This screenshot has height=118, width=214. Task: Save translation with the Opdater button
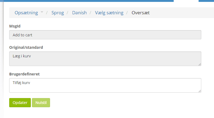[20, 103]
